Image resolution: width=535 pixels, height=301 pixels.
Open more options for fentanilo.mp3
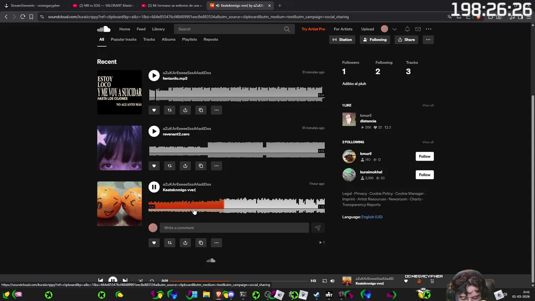tap(217, 110)
